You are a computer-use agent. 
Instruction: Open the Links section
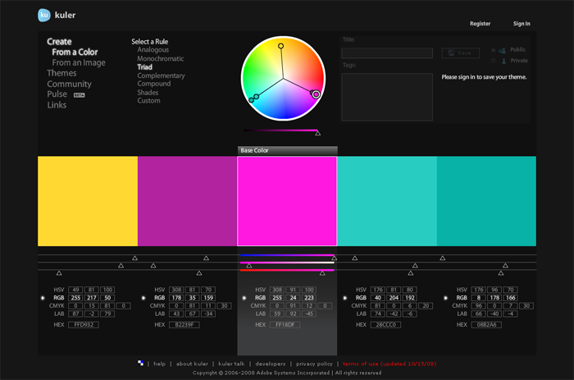(57, 105)
